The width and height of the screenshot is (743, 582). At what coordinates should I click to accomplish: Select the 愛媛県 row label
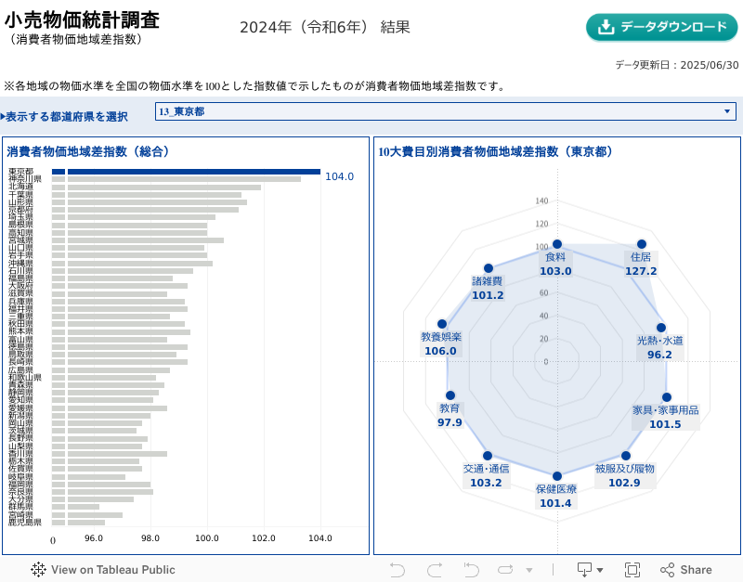[20, 408]
